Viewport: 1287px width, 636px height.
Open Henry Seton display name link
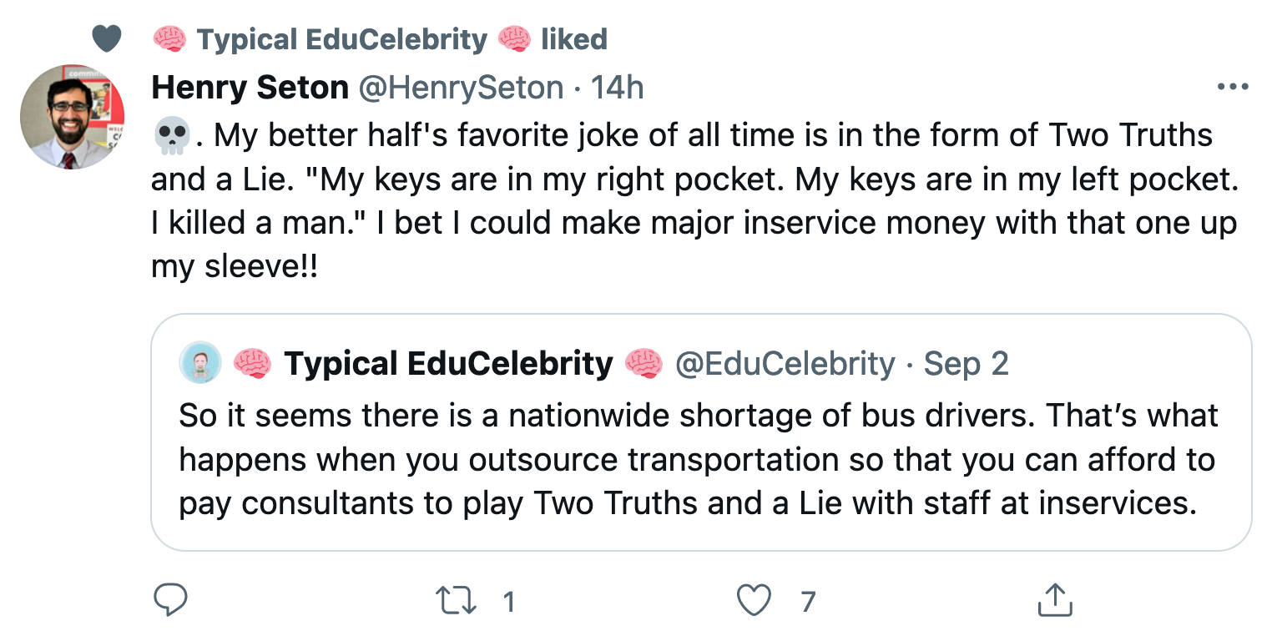(250, 87)
